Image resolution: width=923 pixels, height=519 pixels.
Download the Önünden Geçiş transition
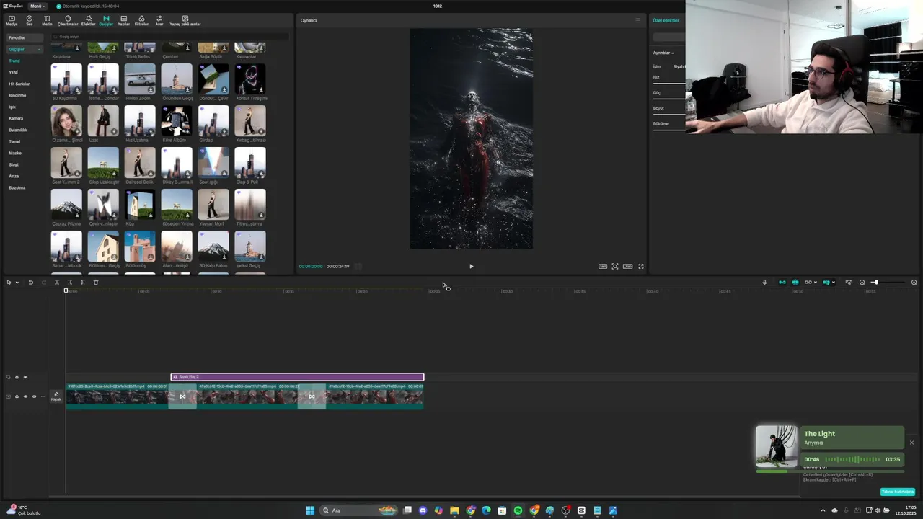point(187,90)
